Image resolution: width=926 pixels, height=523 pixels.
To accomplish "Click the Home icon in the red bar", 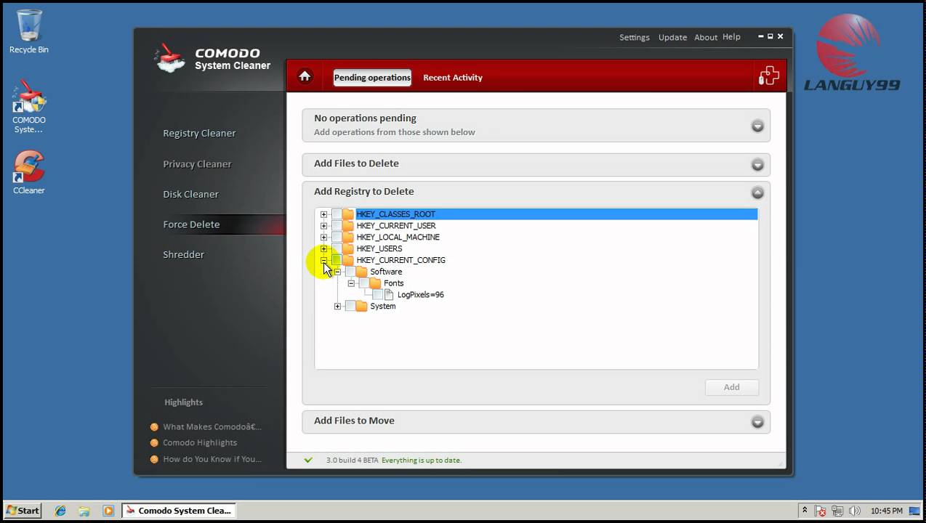I will tap(305, 76).
